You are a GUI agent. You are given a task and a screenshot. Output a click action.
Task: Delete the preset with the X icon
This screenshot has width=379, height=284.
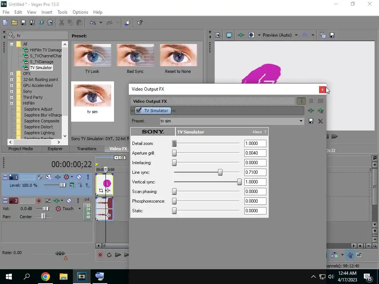click(x=321, y=121)
